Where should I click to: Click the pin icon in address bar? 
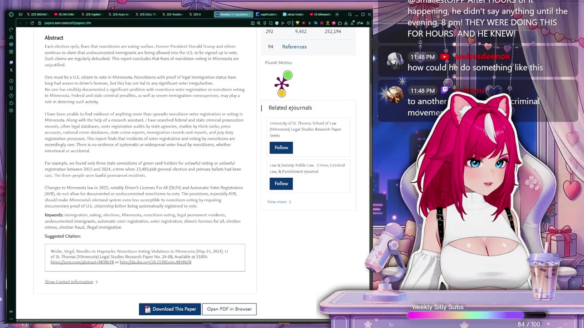click(265, 23)
